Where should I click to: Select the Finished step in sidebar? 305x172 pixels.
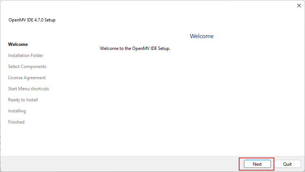click(x=16, y=122)
